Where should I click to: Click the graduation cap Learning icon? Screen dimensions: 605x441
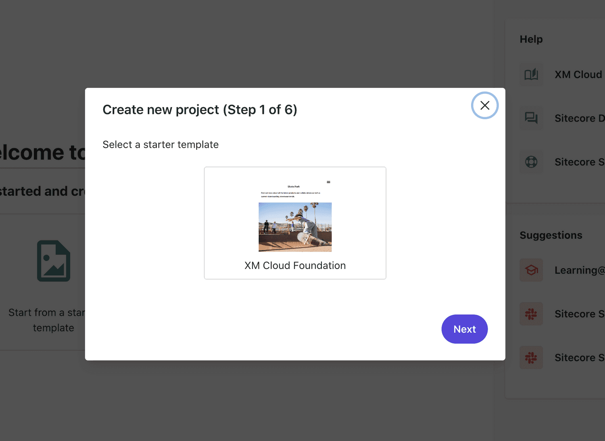pos(531,270)
